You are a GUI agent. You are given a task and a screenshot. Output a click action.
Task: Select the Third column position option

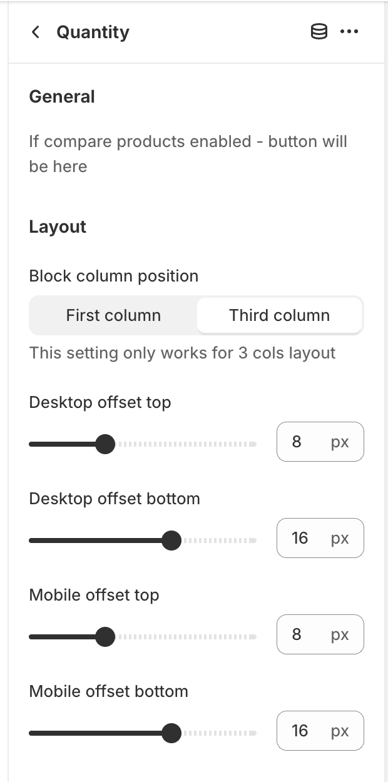click(x=279, y=315)
